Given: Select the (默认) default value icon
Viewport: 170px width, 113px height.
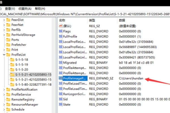Looking at the screenshot, I should click(60, 26).
